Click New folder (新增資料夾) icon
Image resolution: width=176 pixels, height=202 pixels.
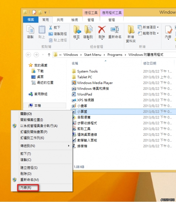131,30
